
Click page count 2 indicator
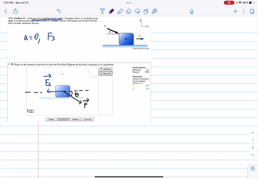(253, 147)
